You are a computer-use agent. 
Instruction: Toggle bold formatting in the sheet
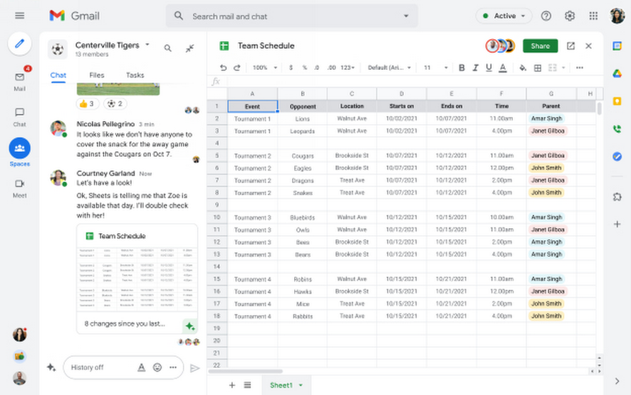[462, 67]
